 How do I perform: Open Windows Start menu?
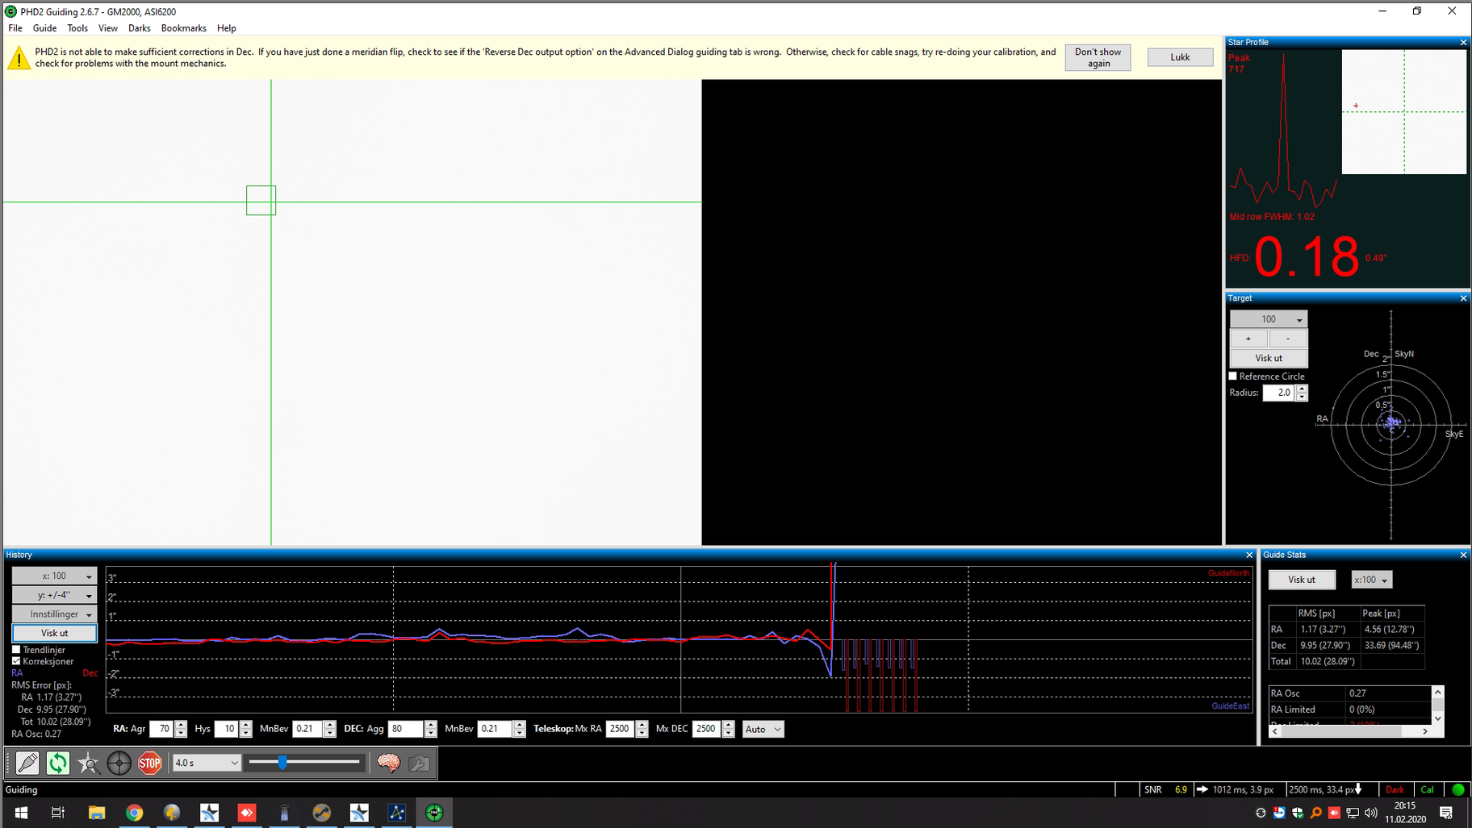click(x=21, y=813)
